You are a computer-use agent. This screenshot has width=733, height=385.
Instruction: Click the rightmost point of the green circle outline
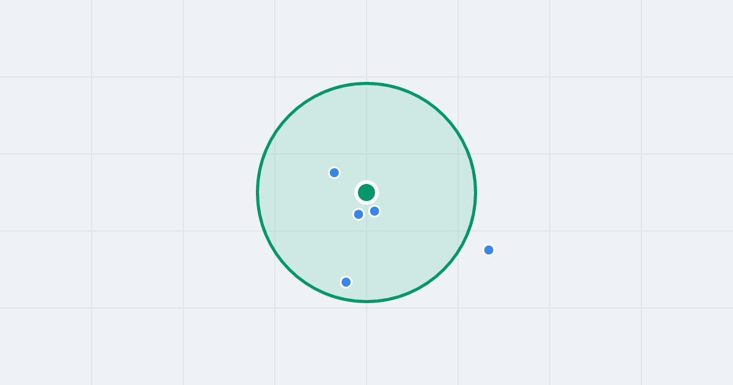pyautogui.click(x=475, y=193)
